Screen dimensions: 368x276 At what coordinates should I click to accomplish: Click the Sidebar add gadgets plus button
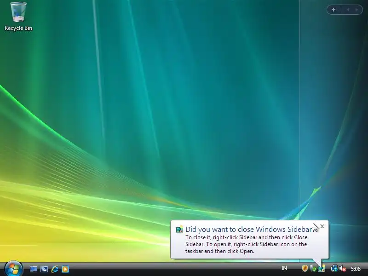point(333,10)
